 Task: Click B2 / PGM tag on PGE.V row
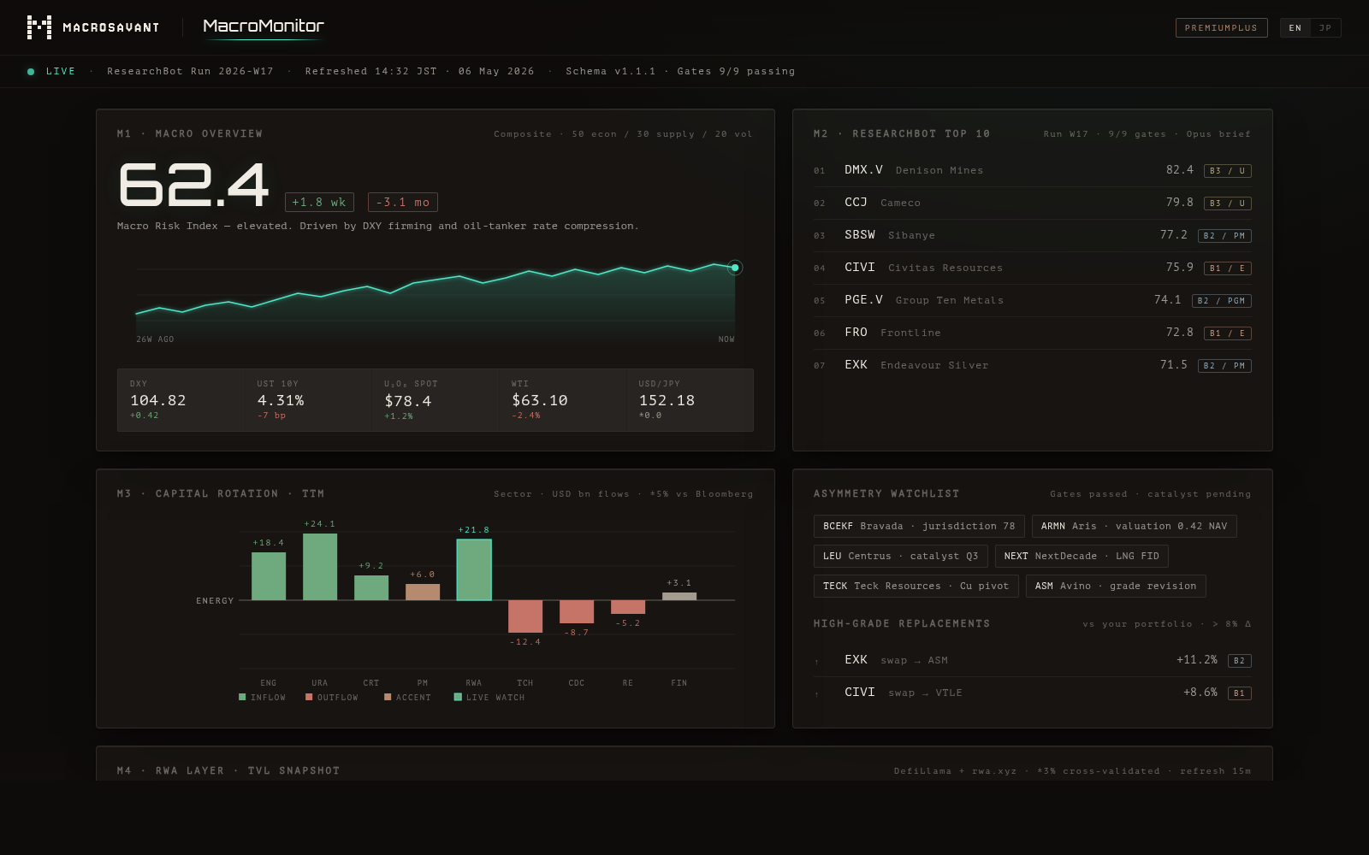point(1222,301)
